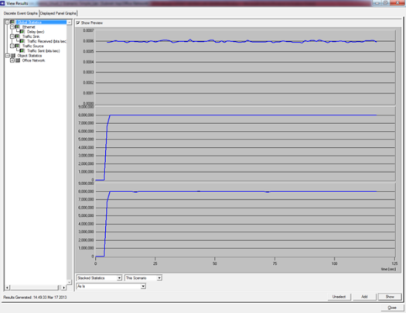Screen dimensions: 406x313
Task: Click the Traffic Source group icon
Action: (17, 46)
